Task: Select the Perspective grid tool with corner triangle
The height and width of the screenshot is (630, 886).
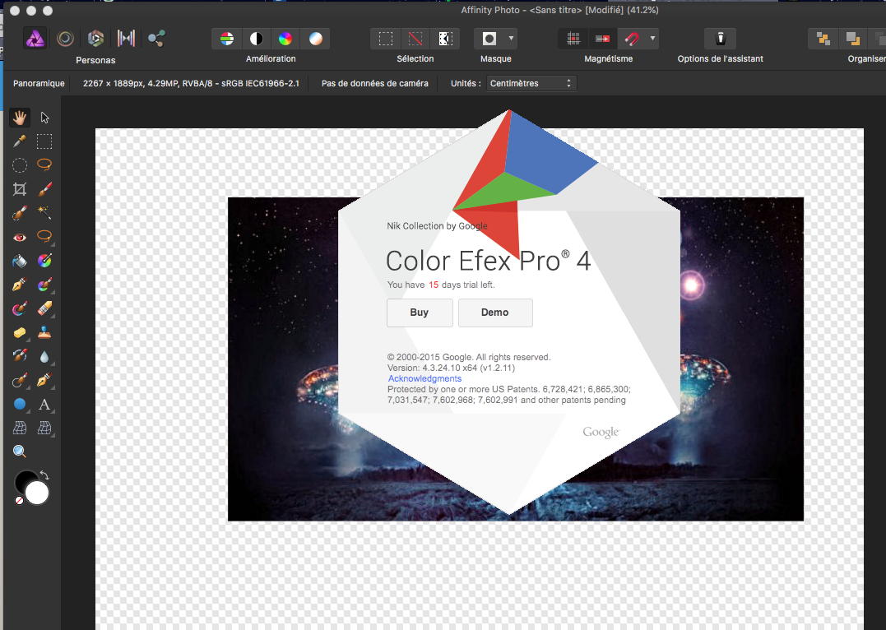Action: [44, 428]
